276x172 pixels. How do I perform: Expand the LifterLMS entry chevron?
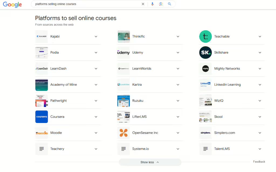(x=178, y=117)
